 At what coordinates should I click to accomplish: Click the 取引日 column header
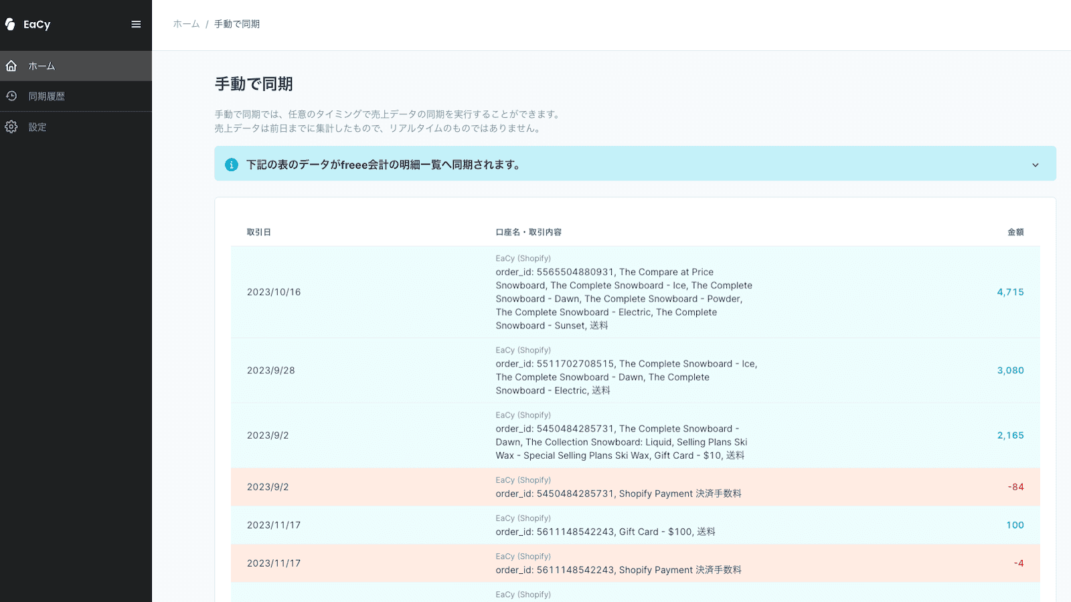click(x=258, y=232)
